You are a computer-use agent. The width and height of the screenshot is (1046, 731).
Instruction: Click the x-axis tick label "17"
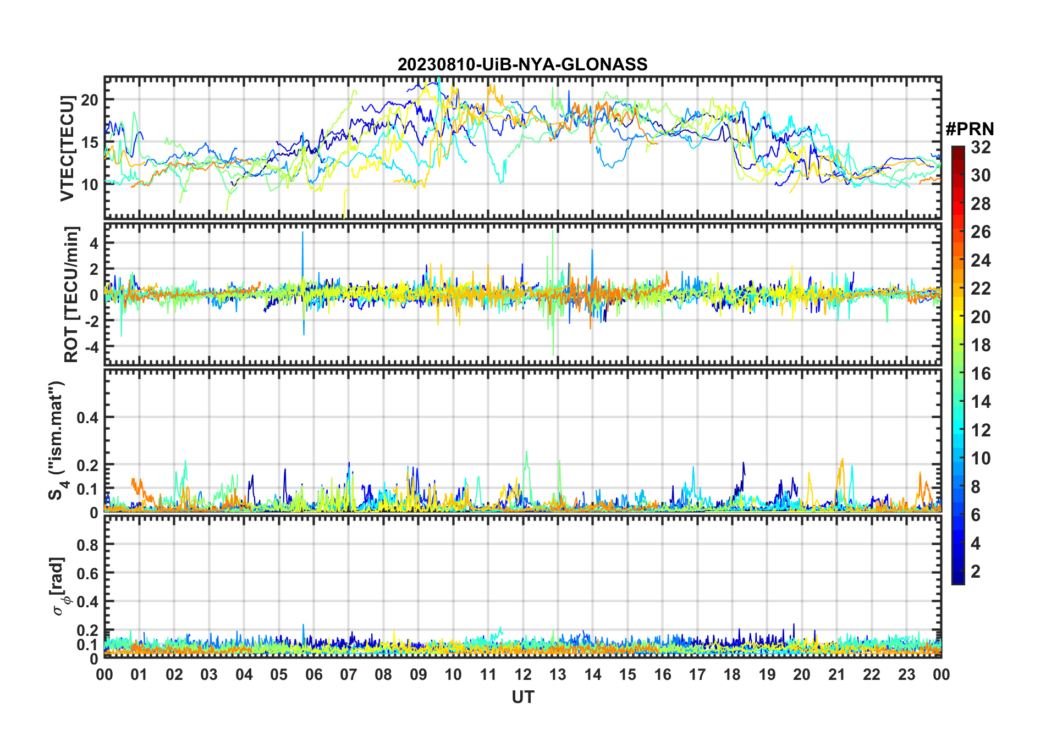pyautogui.click(x=697, y=674)
